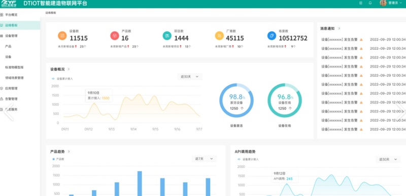Toggle the 设备累计接入 legend in 设备概况
The width and height of the screenshot is (406, 196).
62,79
